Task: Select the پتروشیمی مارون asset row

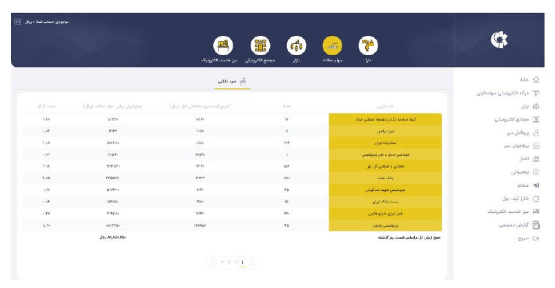Action: tap(232, 225)
